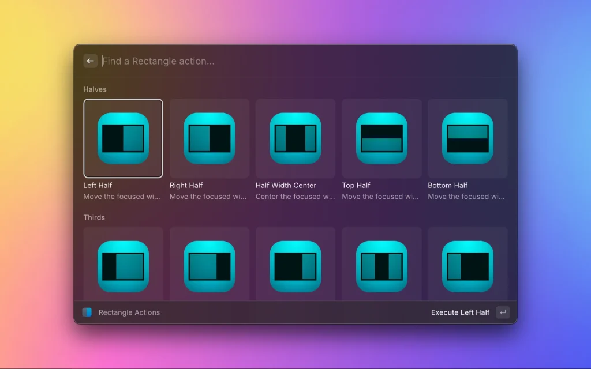
Task: Click the back arrow button
Action: [x=90, y=61]
